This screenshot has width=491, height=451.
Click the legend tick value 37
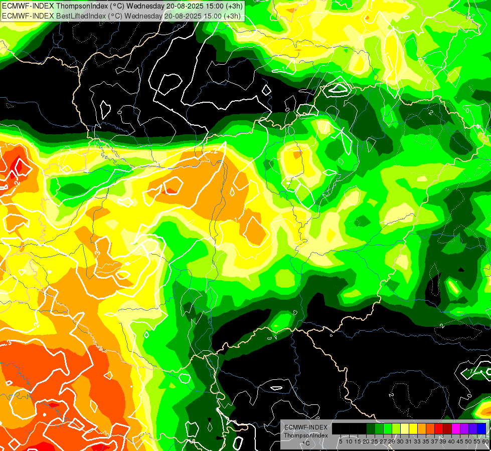tap(434, 441)
